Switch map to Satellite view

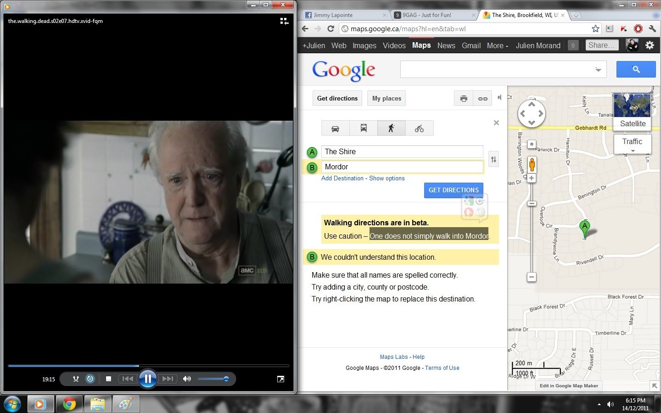[633, 112]
